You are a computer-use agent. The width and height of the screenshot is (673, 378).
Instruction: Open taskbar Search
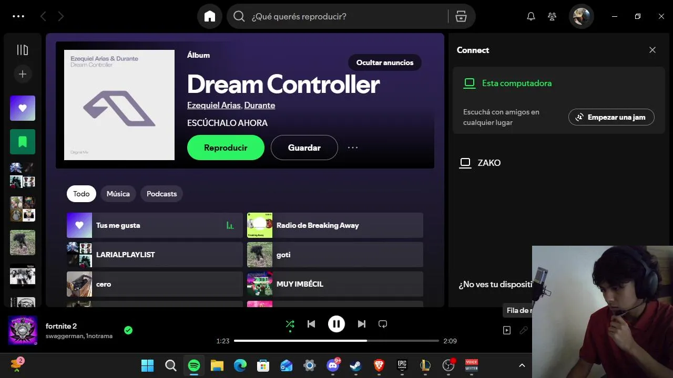point(171,365)
